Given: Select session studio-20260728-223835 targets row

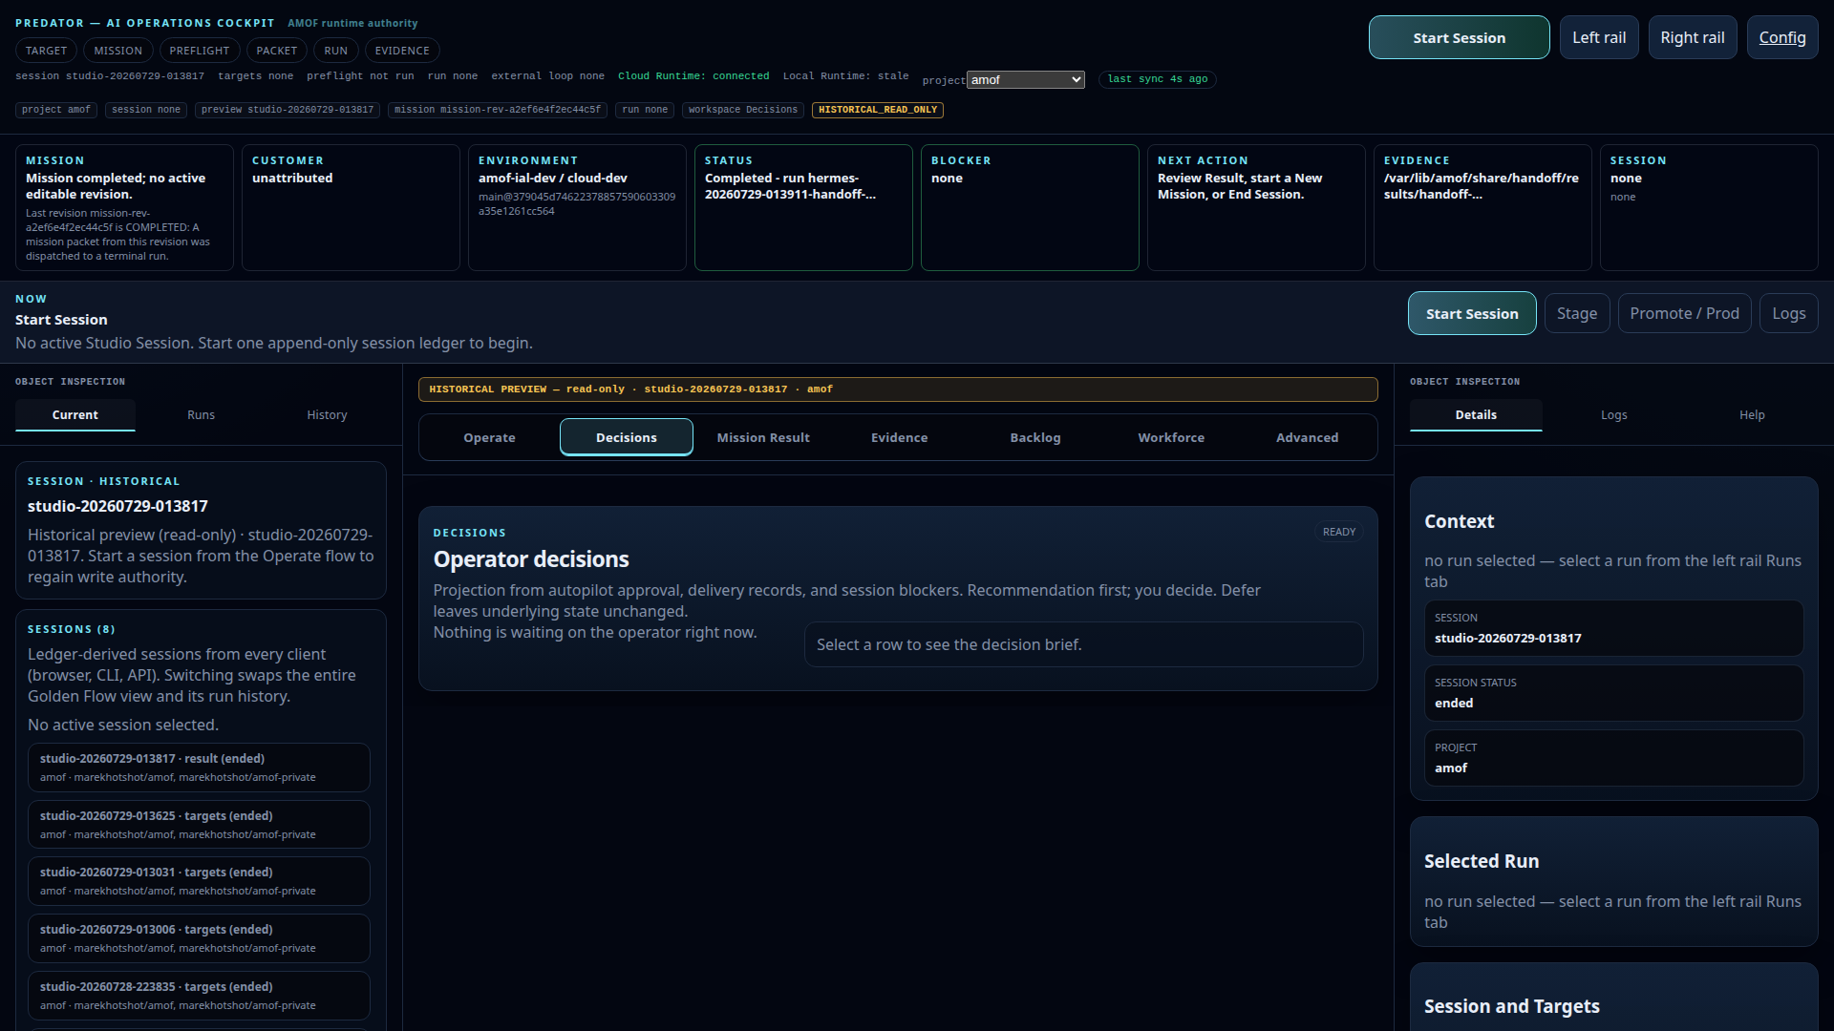Looking at the screenshot, I should pyautogui.click(x=199, y=996).
